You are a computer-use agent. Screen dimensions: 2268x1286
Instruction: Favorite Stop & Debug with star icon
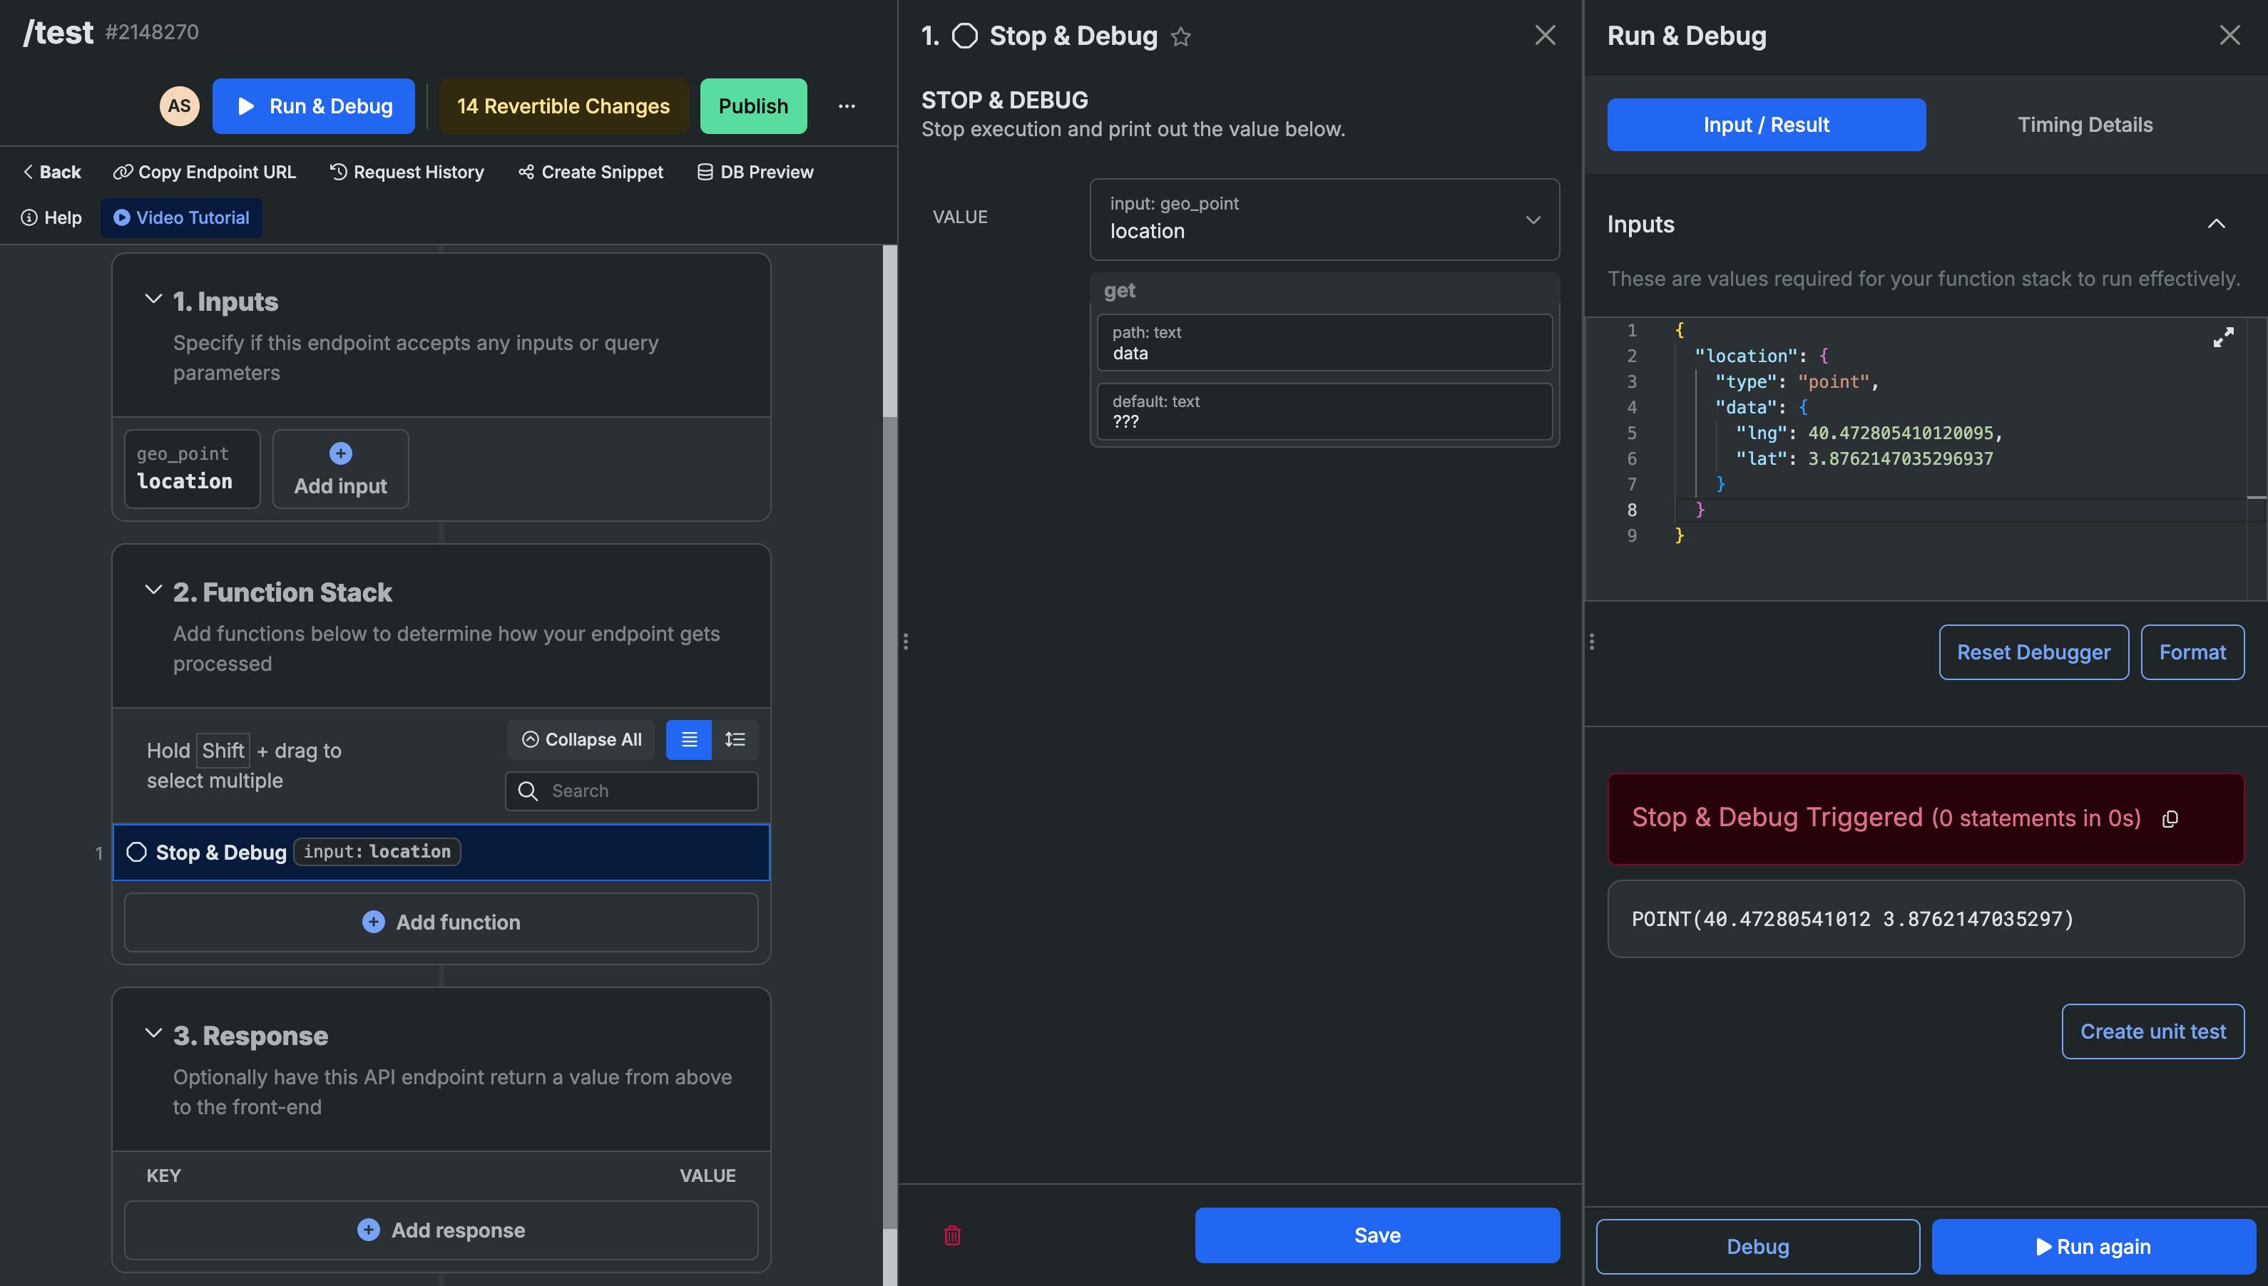point(1180,36)
